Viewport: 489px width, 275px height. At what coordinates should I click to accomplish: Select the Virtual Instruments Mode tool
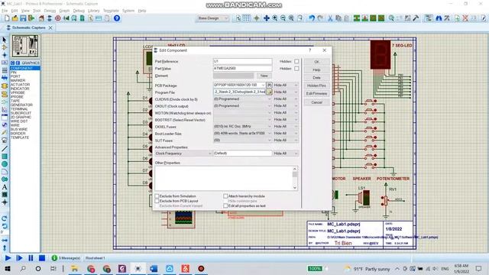click(5, 141)
